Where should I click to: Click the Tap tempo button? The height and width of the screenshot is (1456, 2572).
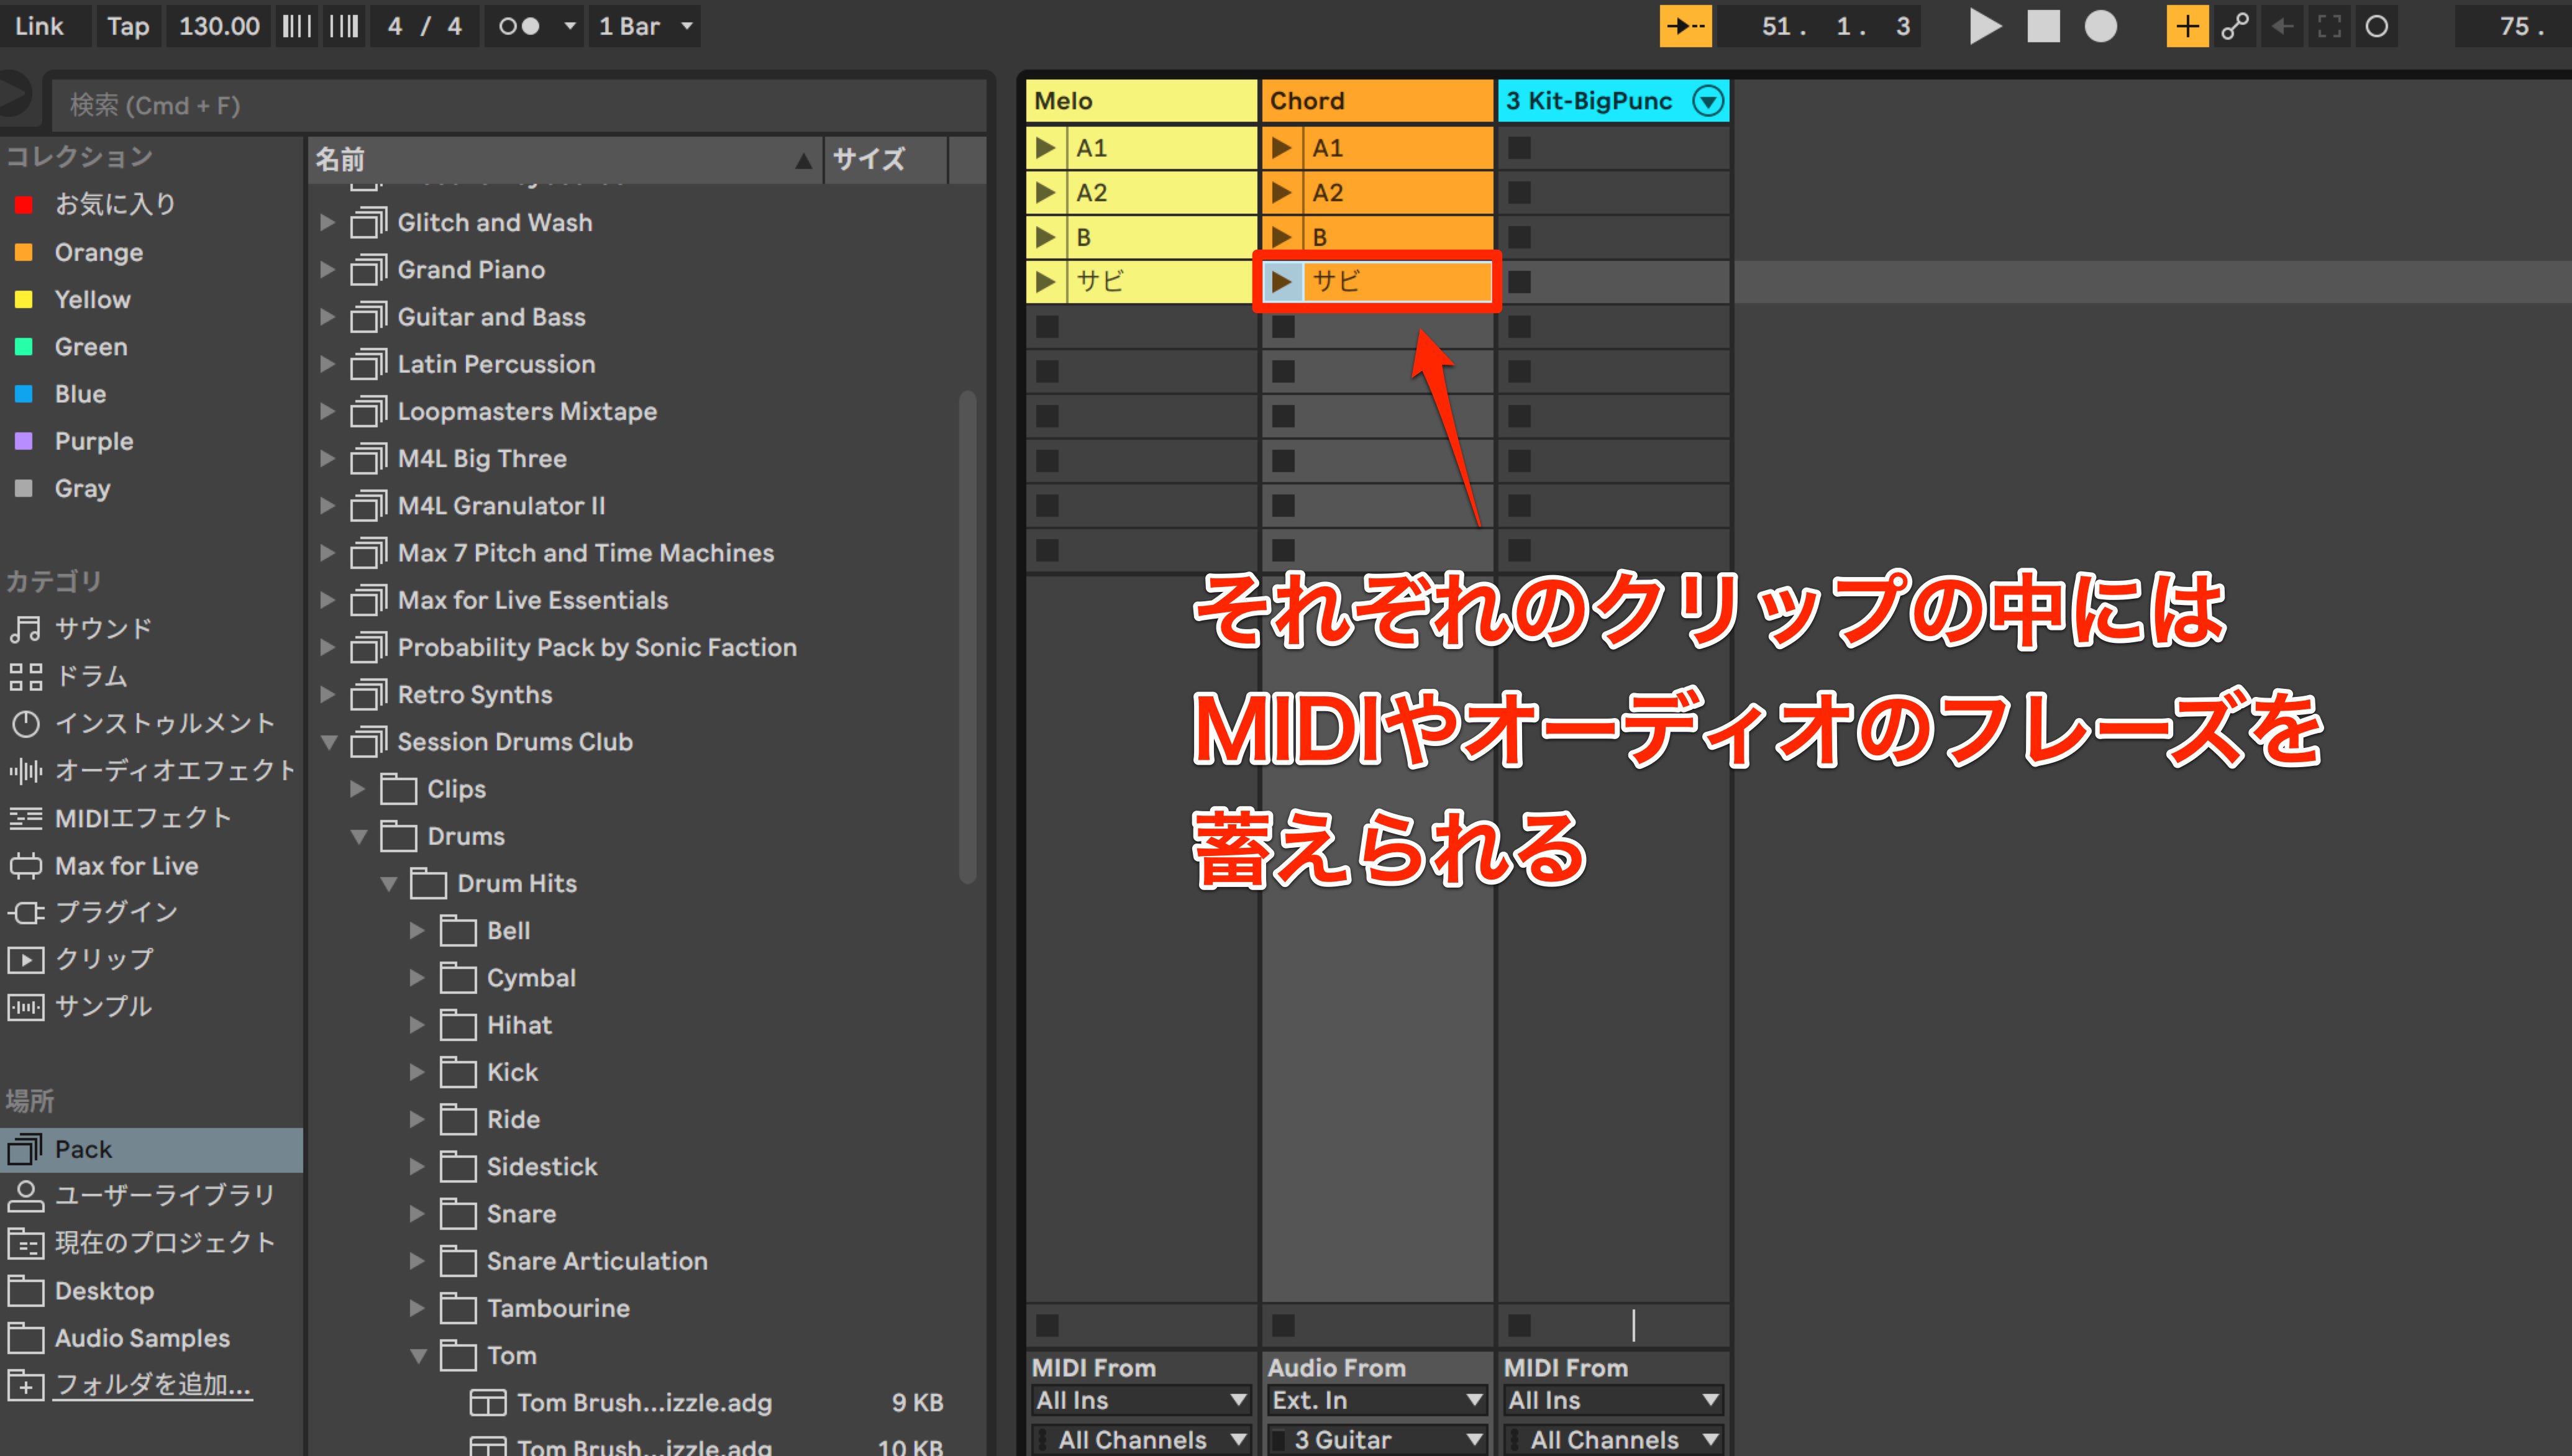[x=128, y=26]
